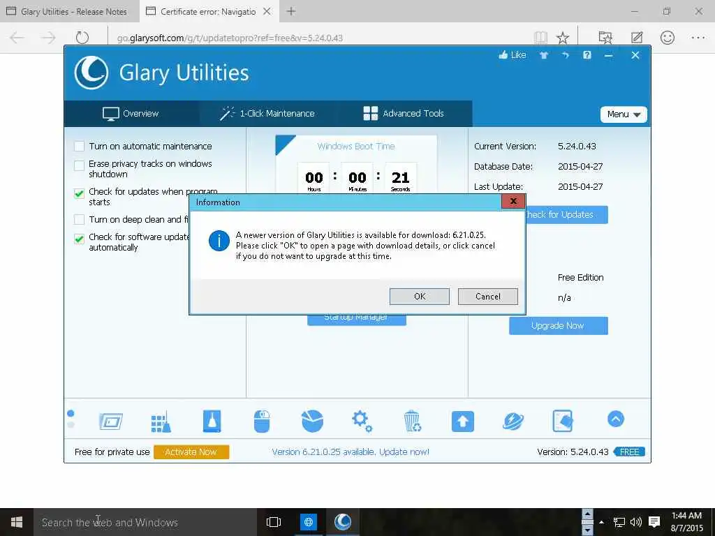
Task: Uncheck Check for software updates automatically
Action: [x=80, y=239]
